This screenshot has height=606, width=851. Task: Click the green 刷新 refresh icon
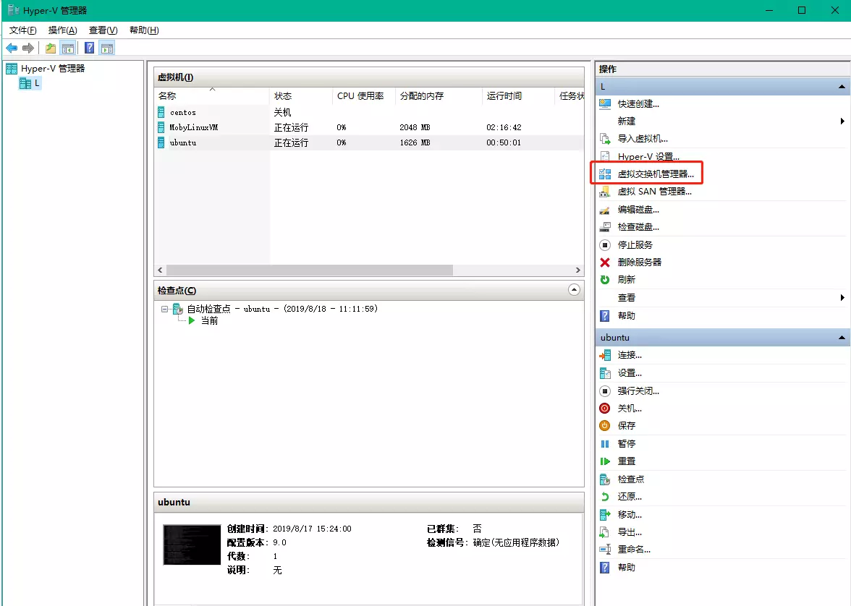point(605,279)
